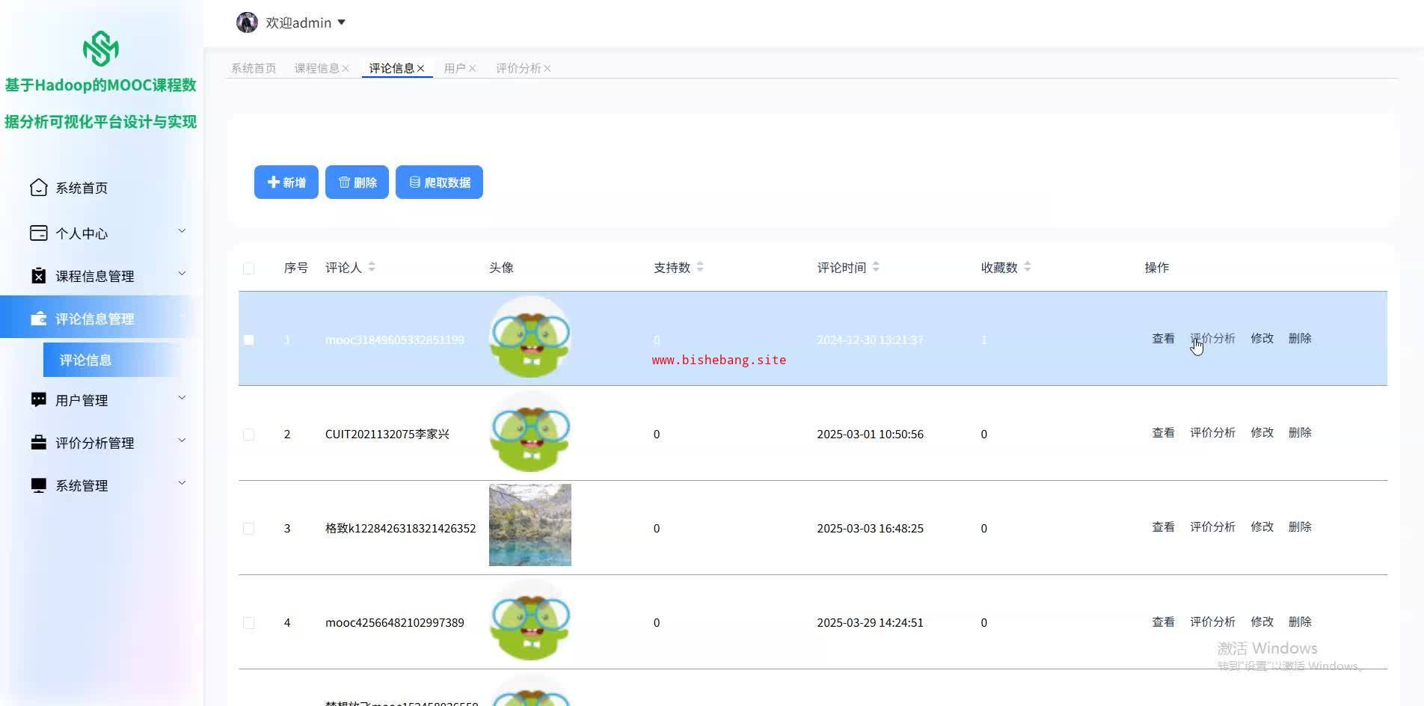Click the 评论时间 2025-03-01 10:50:56 cell
1424x706 pixels.
pyautogui.click(x=870, y=435)
